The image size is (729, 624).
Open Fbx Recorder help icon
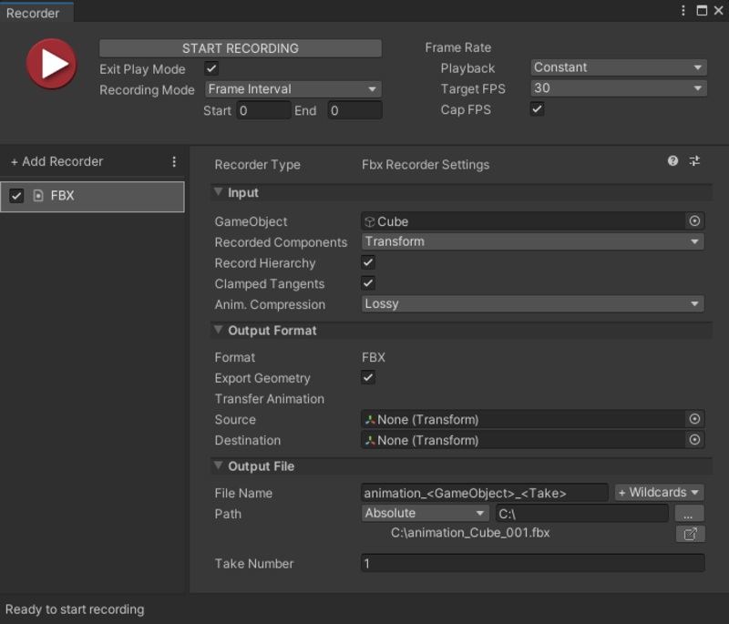tap(673, 161)
